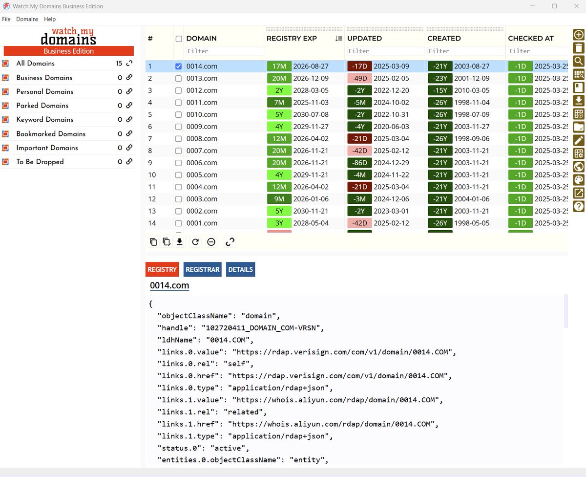Check the checkbox for 0013.com
The width and height of the screenshot is (586, 477).
click(178, 78)
